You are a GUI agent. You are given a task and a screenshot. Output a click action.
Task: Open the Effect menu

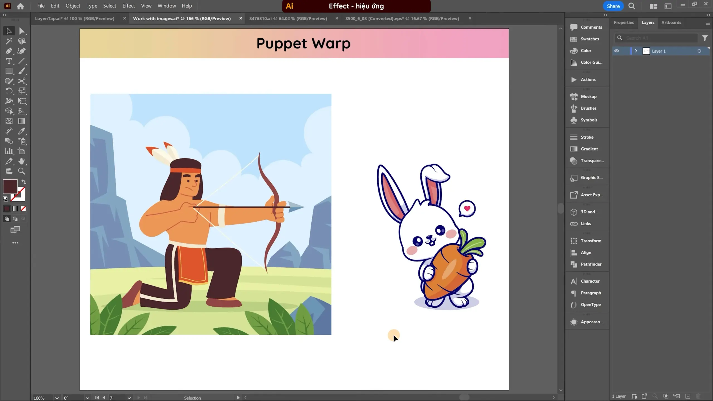(x=128, y=6)
